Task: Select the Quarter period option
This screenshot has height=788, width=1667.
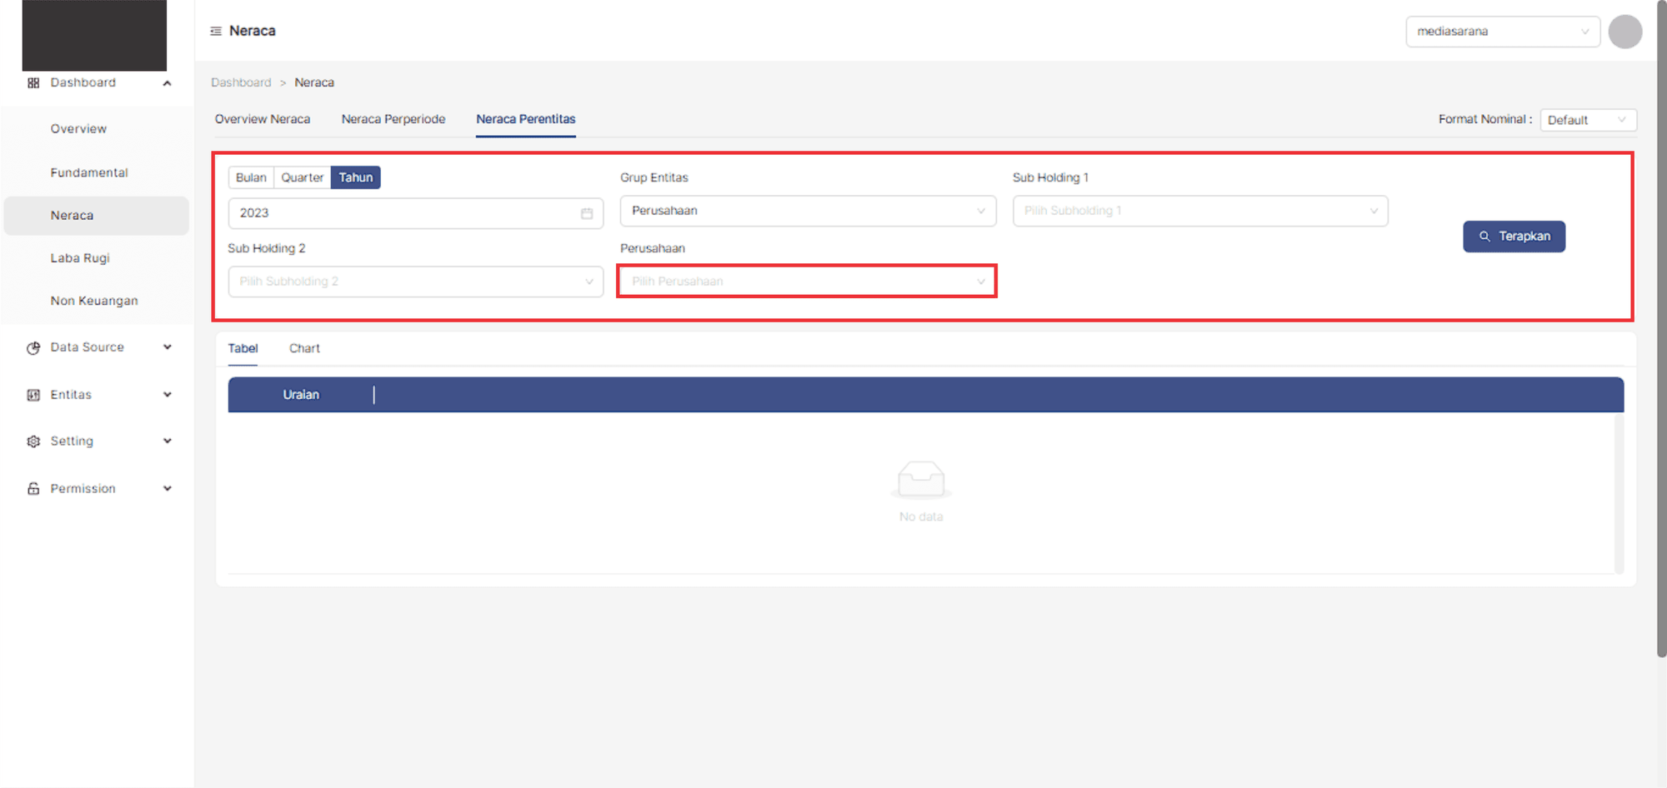Action: tap(302, 177)
